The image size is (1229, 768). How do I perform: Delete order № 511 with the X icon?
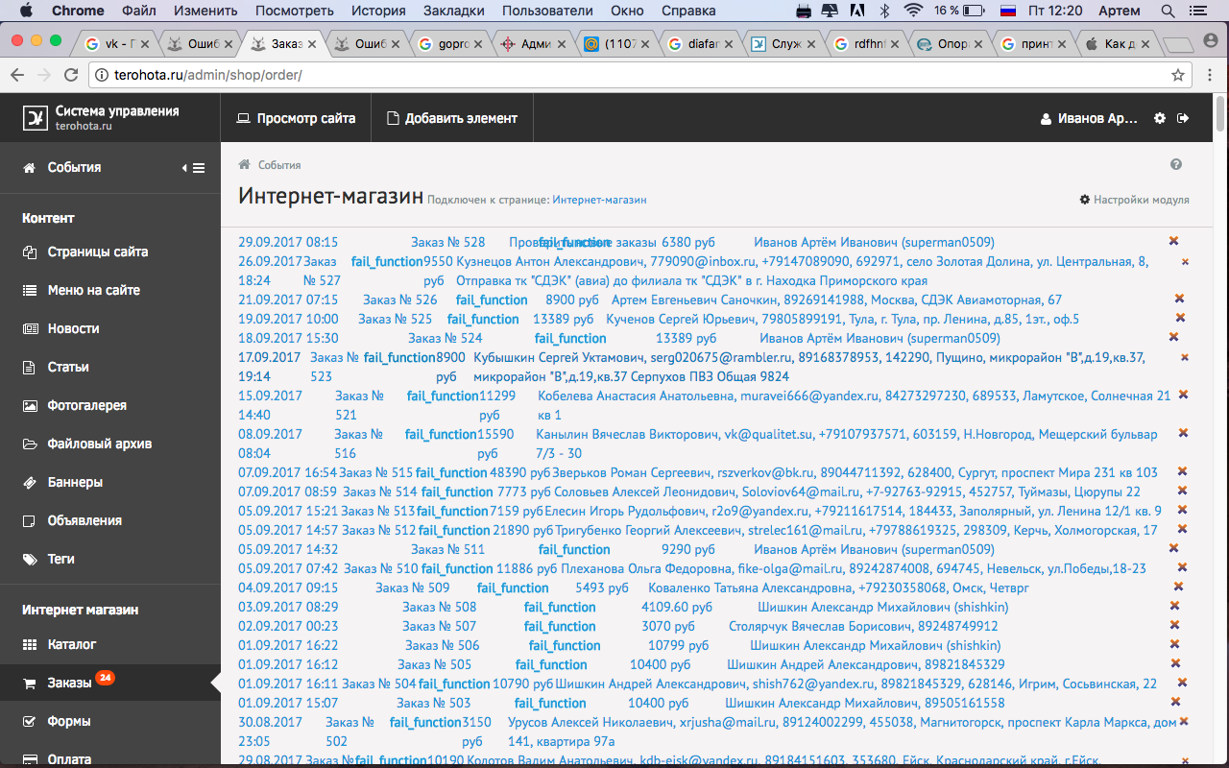point(1173,548)
